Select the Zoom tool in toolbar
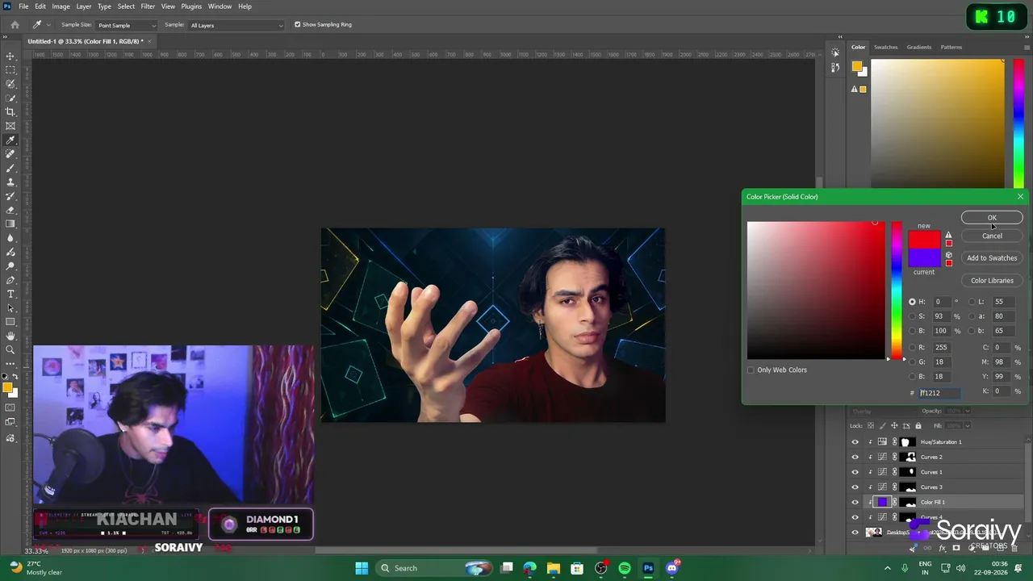Viewport: 1033px width, 581px height. [x=10, y=349]
